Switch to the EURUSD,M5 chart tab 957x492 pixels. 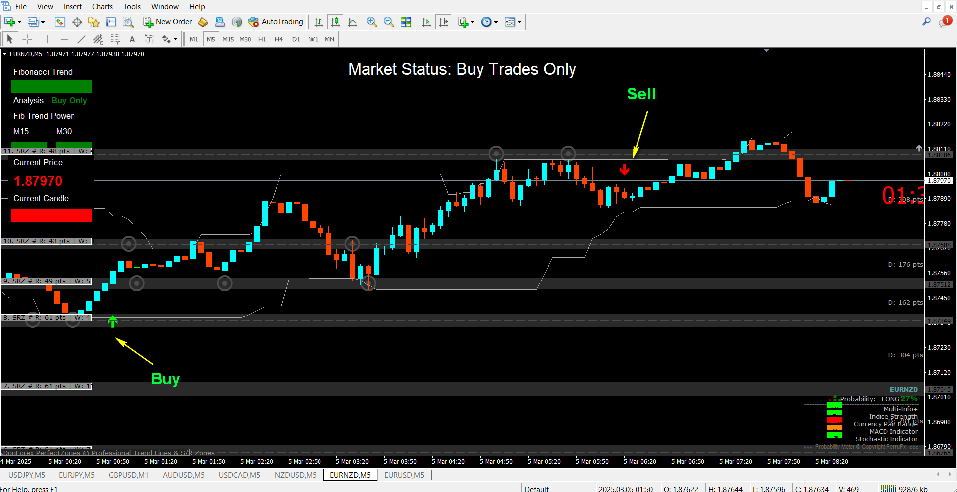pos(404,475)
